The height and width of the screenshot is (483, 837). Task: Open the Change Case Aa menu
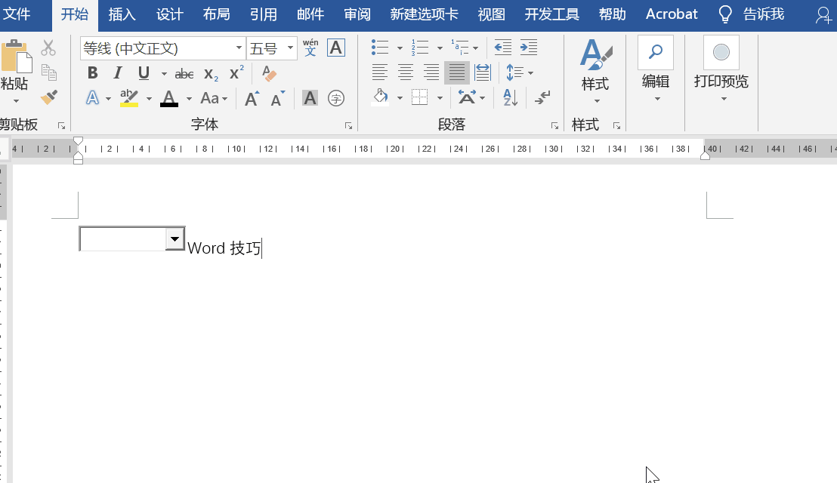tap(214, 98)
